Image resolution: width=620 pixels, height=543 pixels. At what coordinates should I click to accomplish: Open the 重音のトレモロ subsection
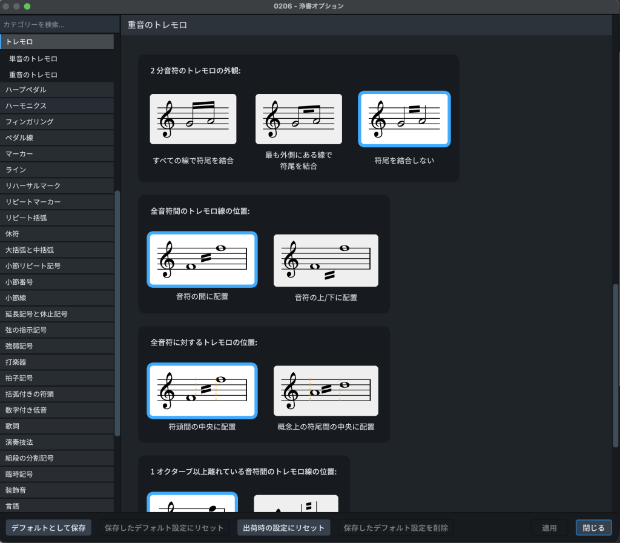[x=33, y=75]
